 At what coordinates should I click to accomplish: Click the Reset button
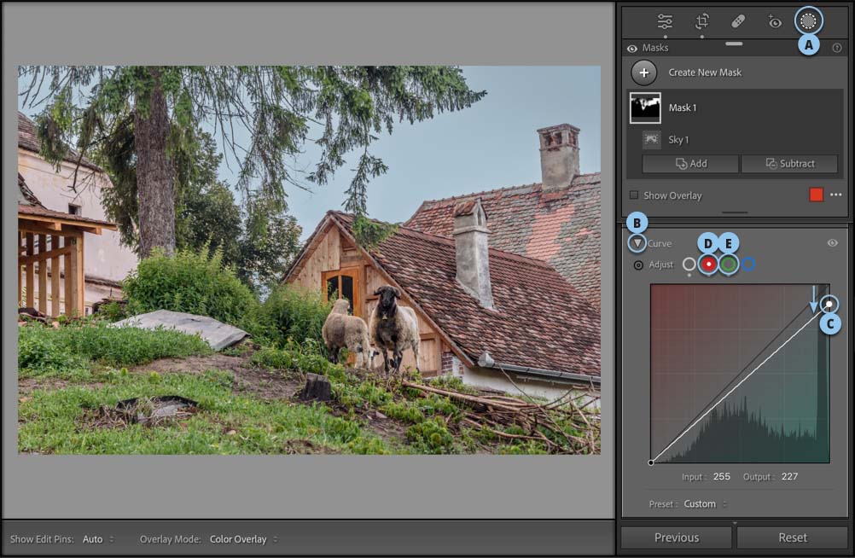coord(793,538)
